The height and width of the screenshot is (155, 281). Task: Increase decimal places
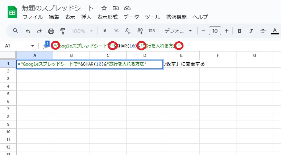click(x=140, y=31)
